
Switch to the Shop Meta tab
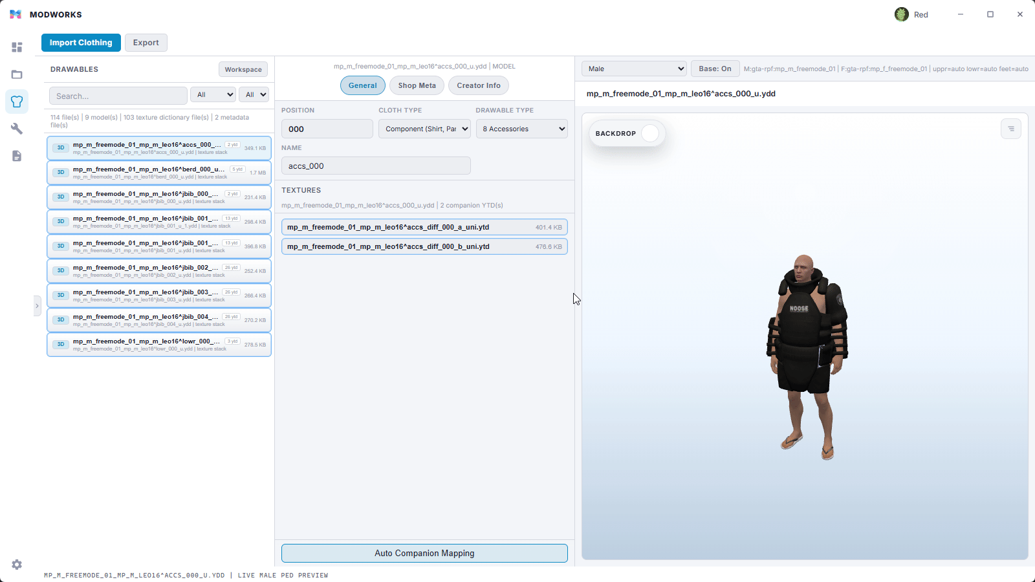[x=417, y=85]
